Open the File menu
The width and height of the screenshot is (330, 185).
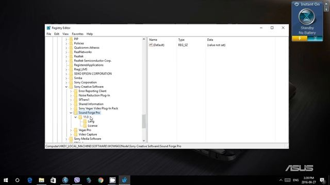[49, 34]
